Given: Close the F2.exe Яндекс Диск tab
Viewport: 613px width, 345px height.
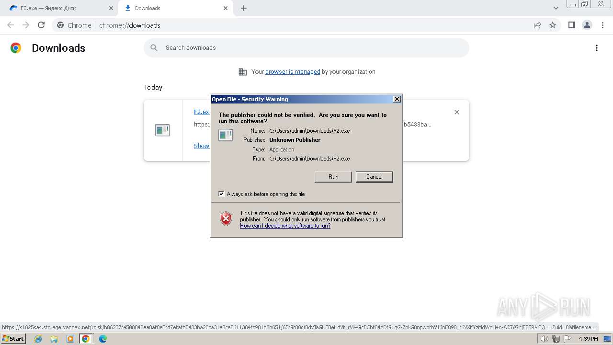Looking at the screenshot, I should click(x=111, y=8).
